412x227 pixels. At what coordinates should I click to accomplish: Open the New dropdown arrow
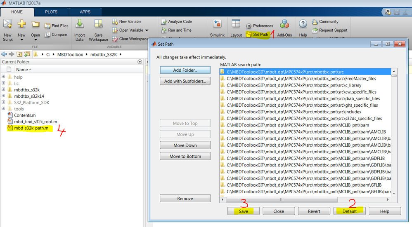21,40
